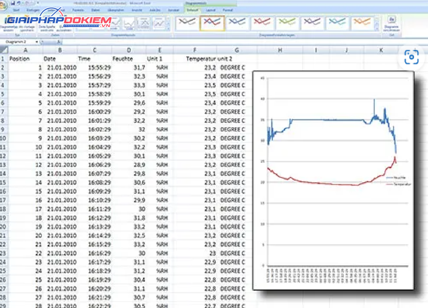Pick the last chart layout thumbnail in Diagrammlayouts
Image resolution: width=428 pixels, height=308 pixels.
pos(159,23)
